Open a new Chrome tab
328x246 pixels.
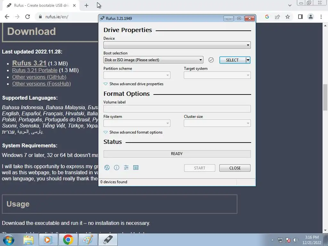[x=86, y=6]
